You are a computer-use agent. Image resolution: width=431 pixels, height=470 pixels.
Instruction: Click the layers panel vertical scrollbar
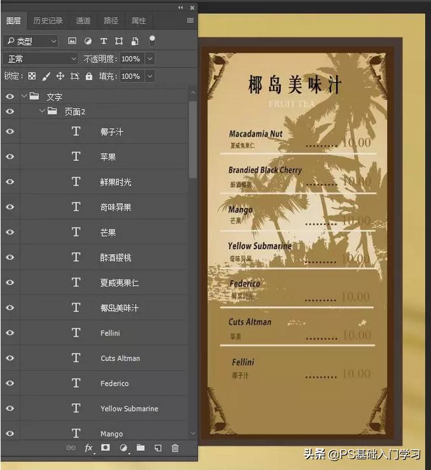193,139
